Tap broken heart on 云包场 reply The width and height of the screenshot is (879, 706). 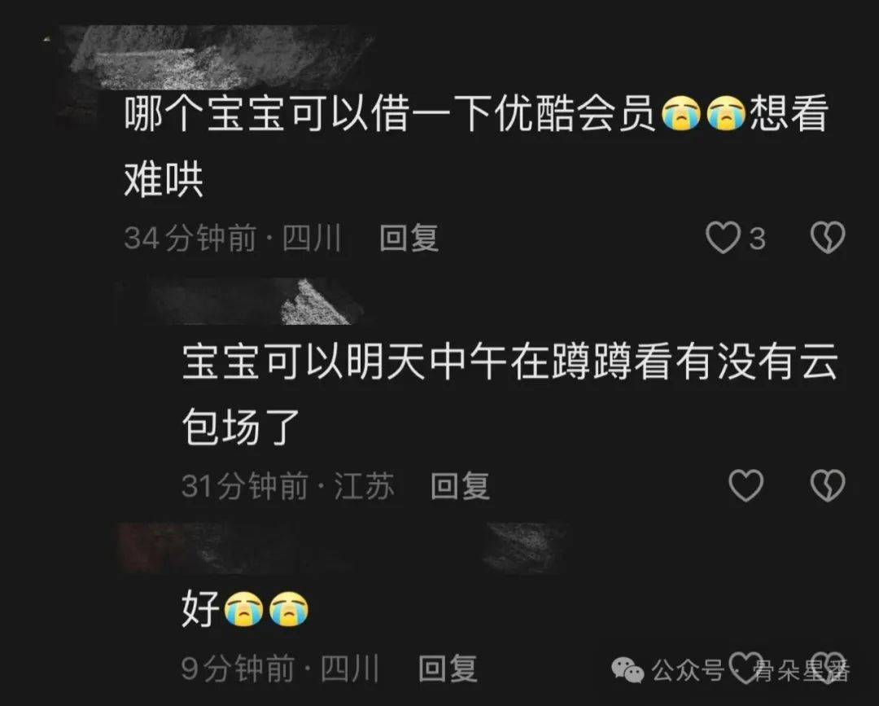click(828, 485)
